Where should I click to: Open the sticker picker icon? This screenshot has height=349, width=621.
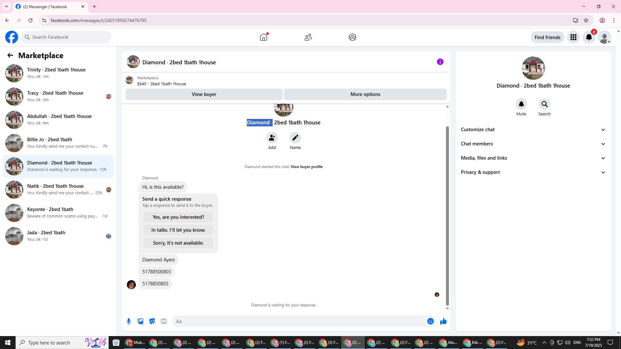152,321
